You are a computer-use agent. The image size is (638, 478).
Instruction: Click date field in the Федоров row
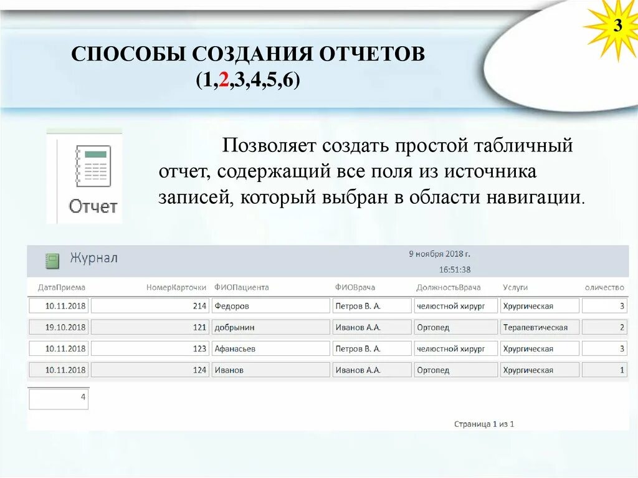click(59, 306)
